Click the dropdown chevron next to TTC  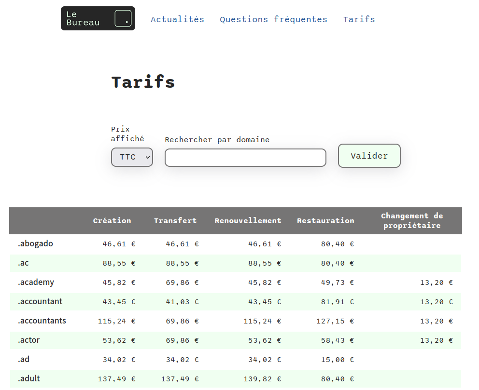[x=146, y=157]
